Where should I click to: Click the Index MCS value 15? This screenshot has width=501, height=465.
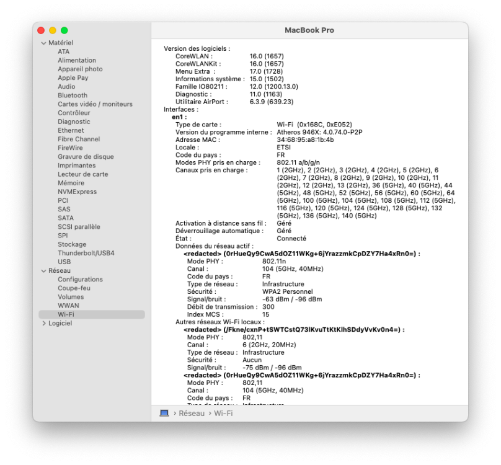(x=265, y=315)
